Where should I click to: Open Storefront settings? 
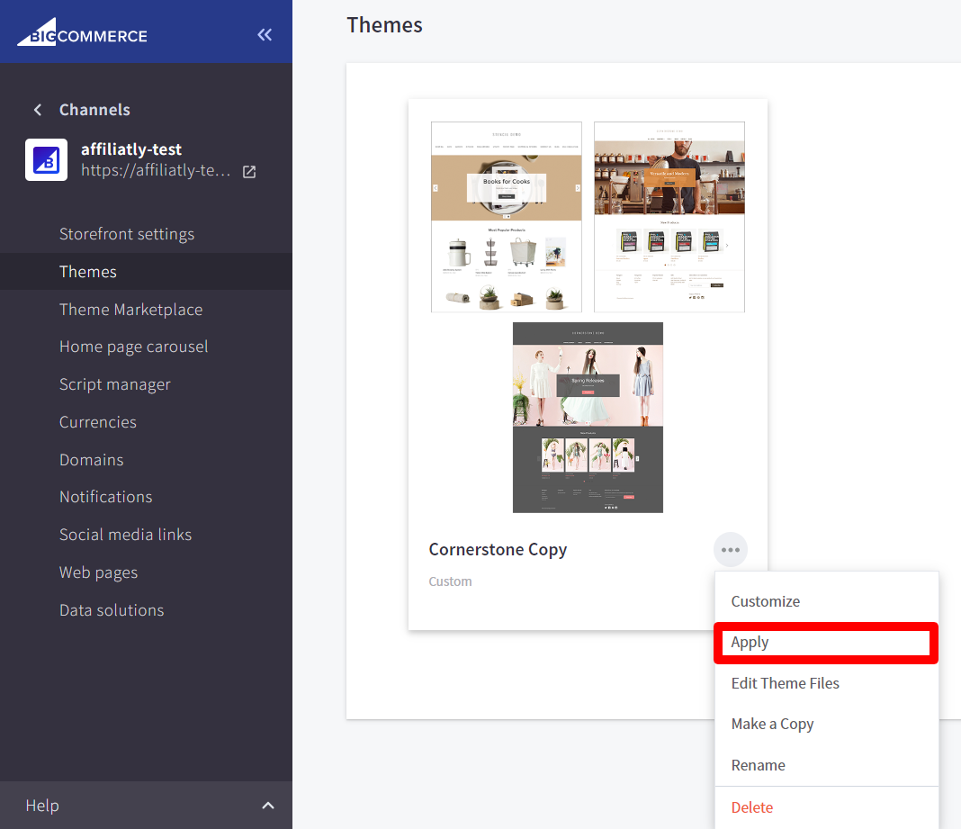tap(127, 234)
